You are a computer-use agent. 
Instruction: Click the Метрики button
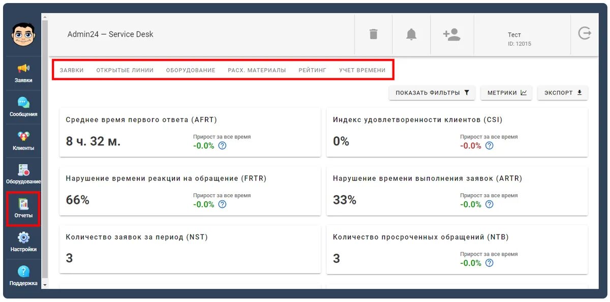506,93
